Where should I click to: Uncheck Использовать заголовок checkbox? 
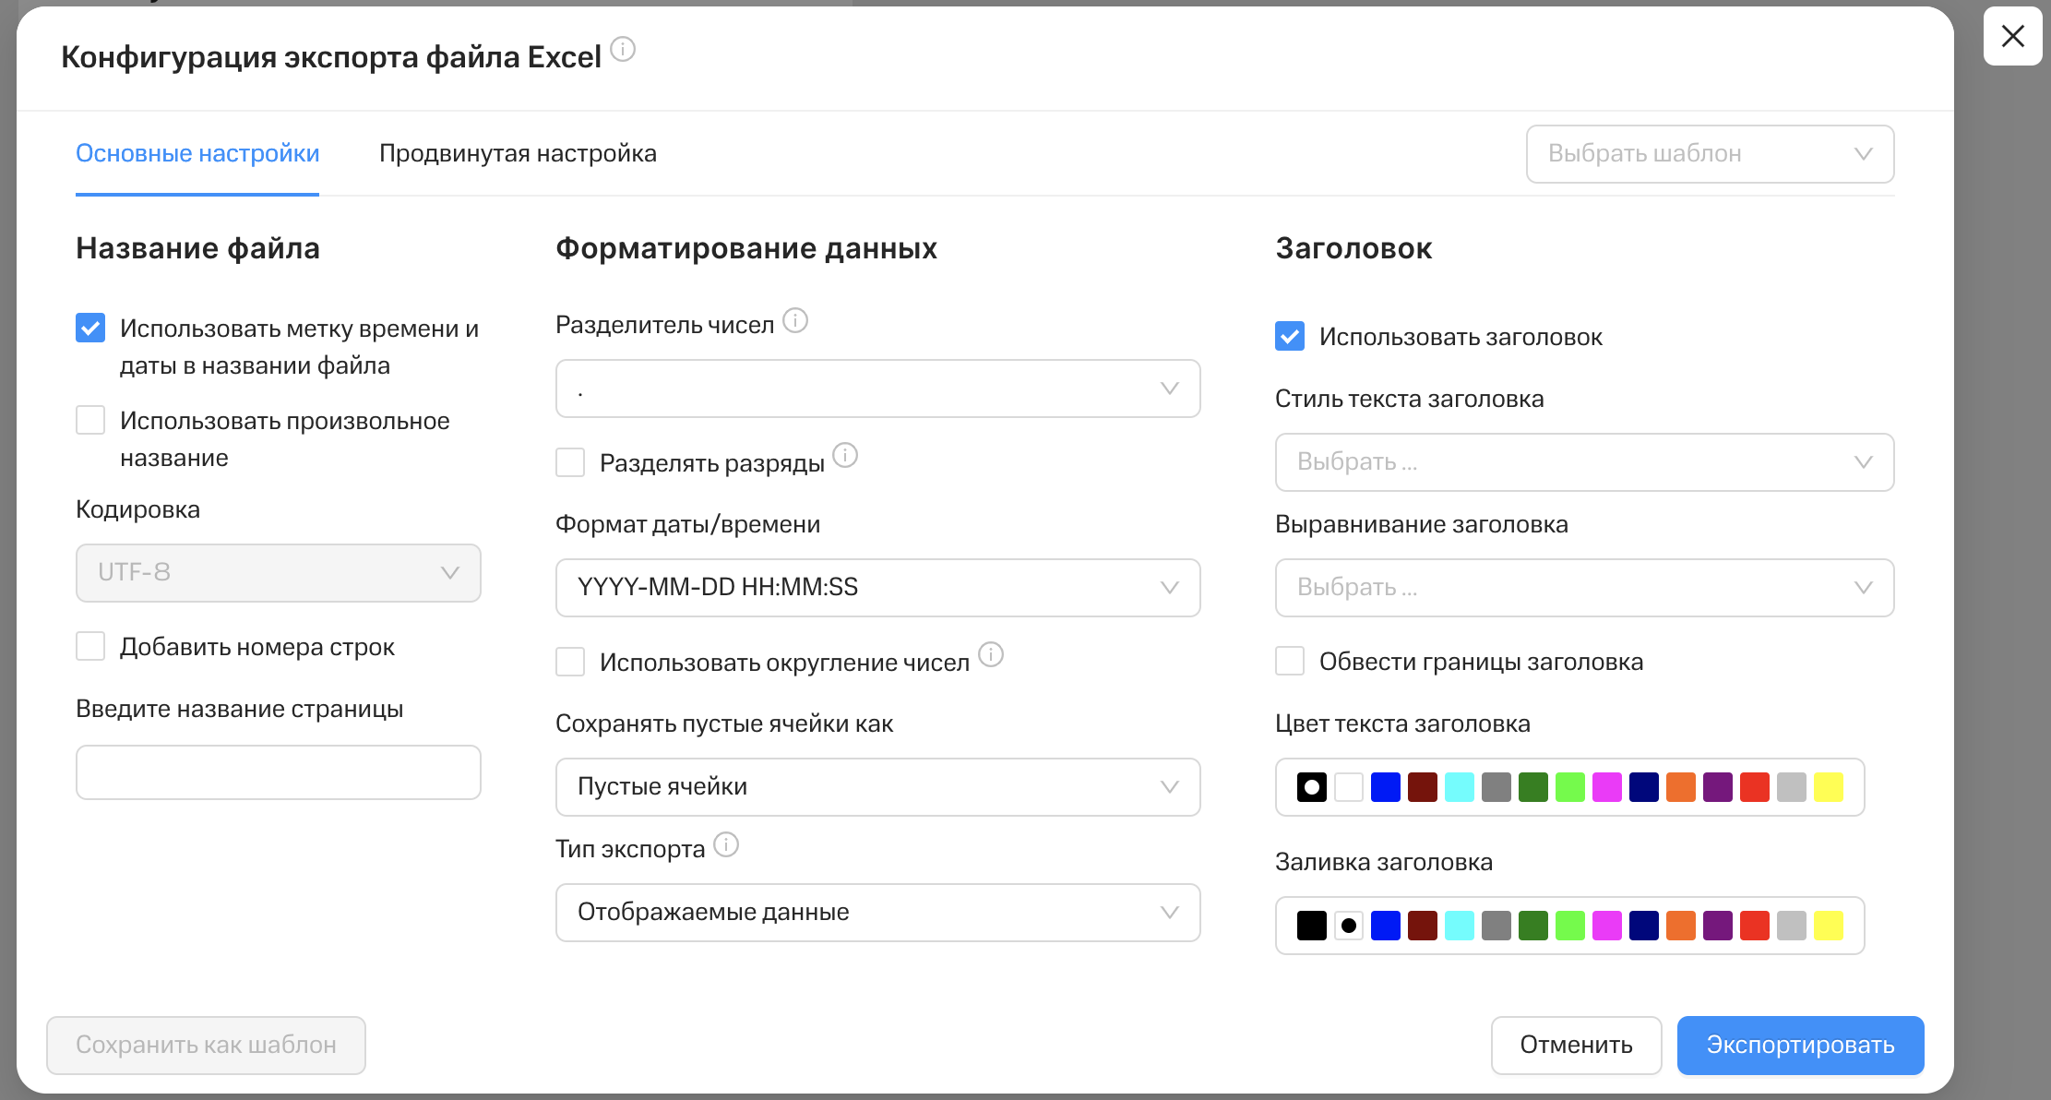pos(1290,336)
